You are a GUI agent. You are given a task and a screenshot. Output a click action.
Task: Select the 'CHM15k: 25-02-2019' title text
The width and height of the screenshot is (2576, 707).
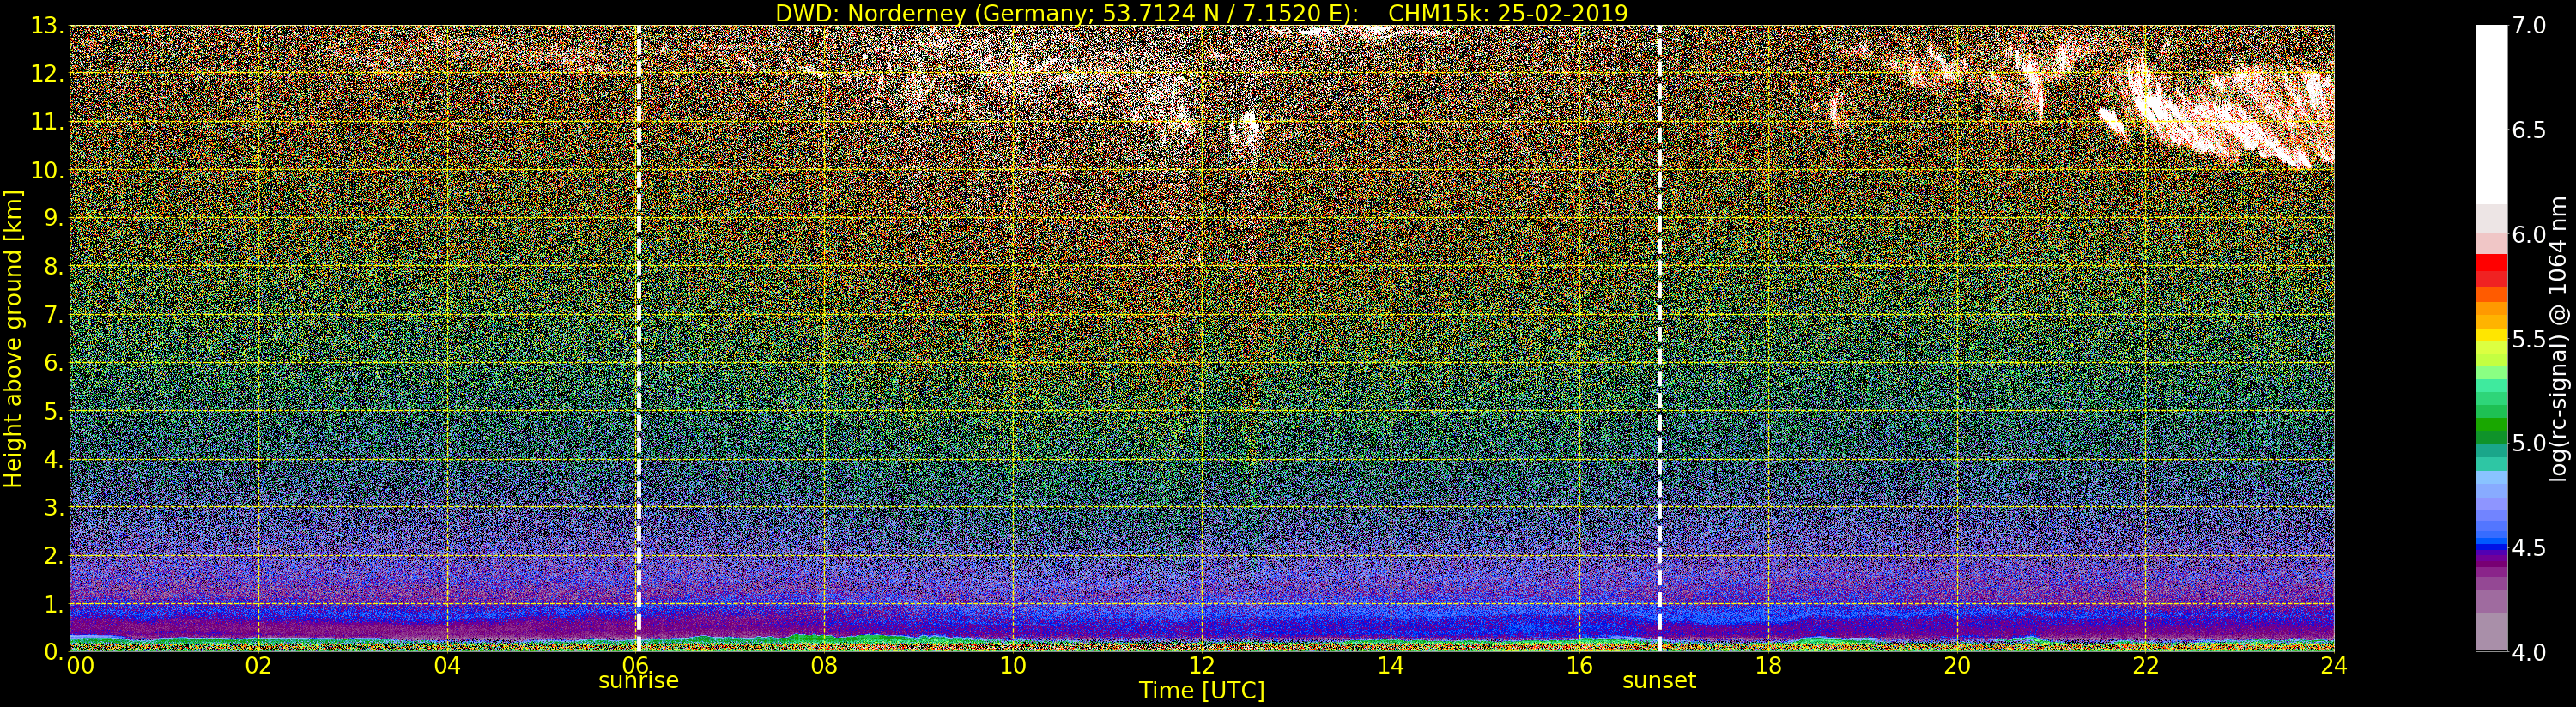(1508, 13)
